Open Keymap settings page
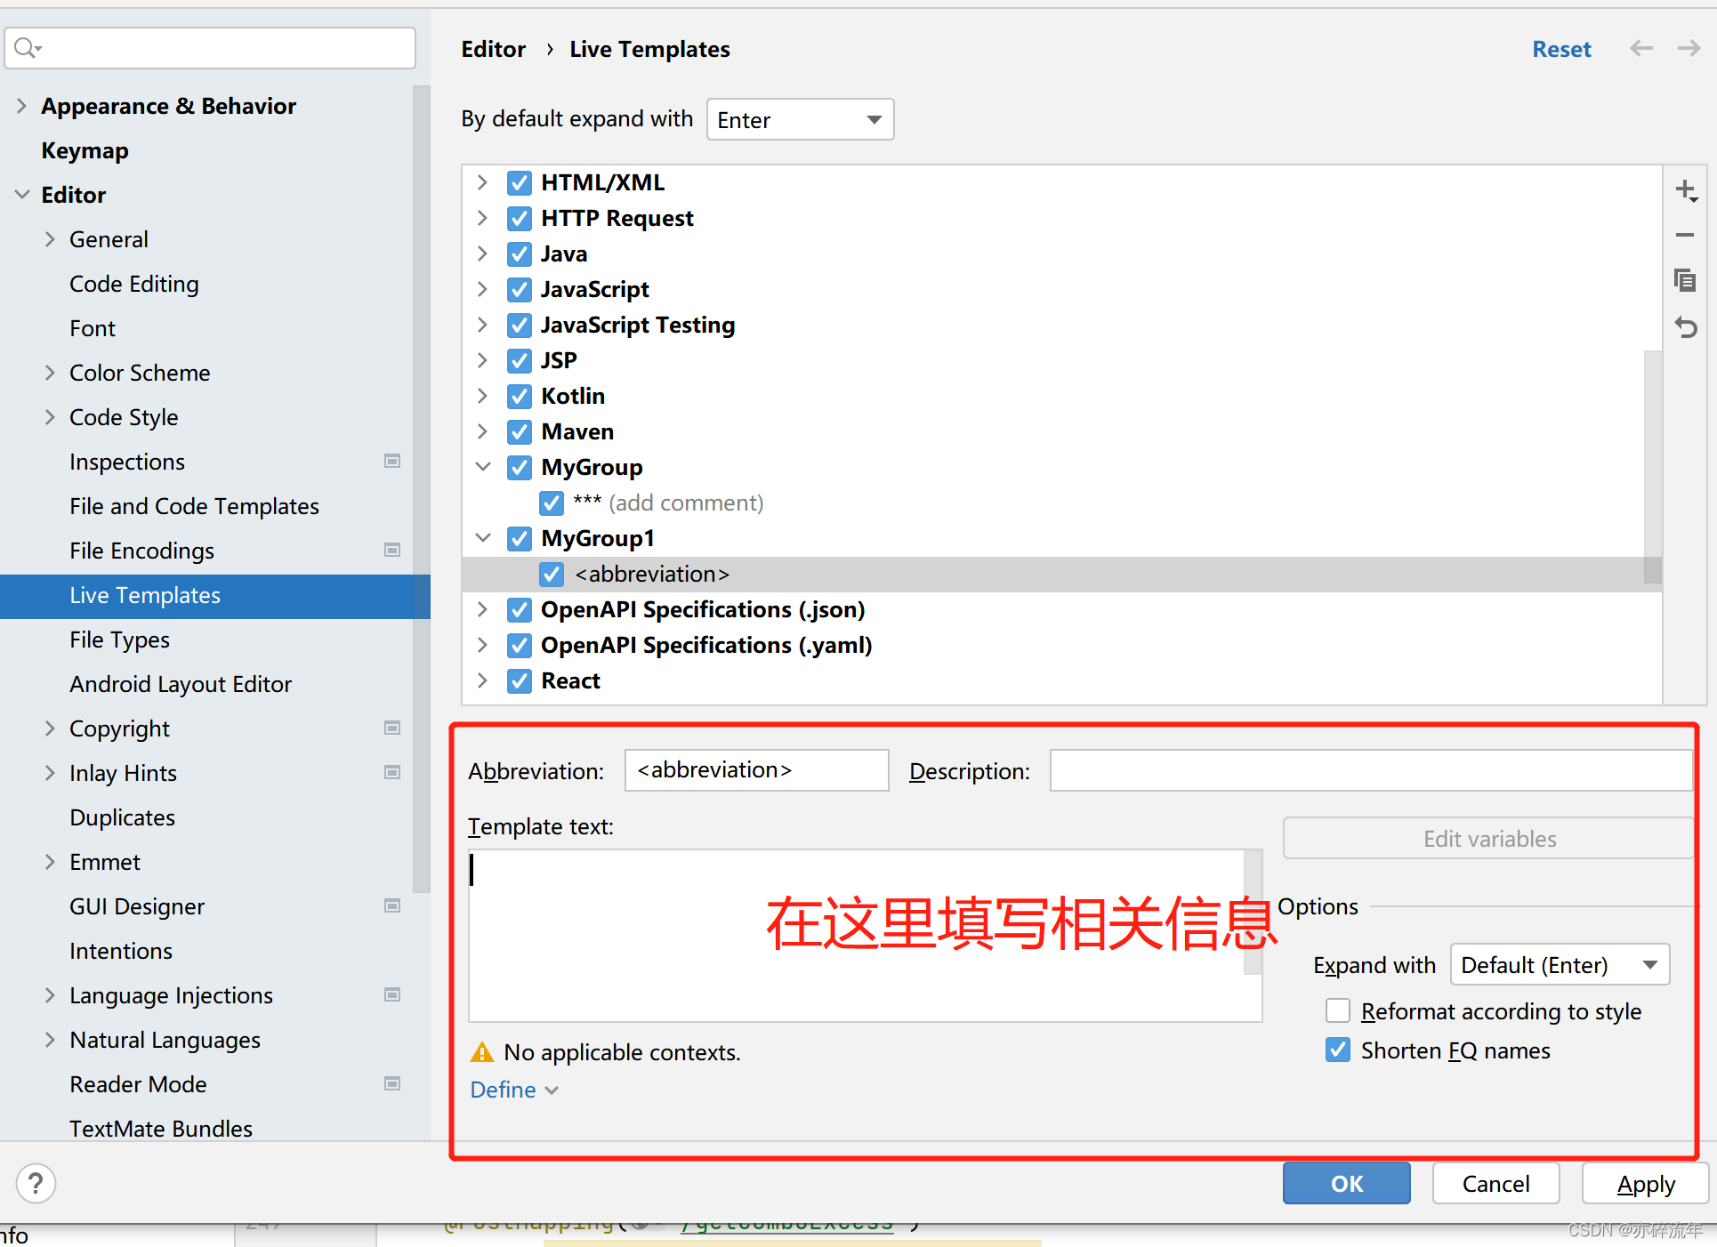 click(x=85, y=150)
